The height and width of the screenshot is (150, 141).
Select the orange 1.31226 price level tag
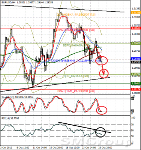[x=136, y=13]
